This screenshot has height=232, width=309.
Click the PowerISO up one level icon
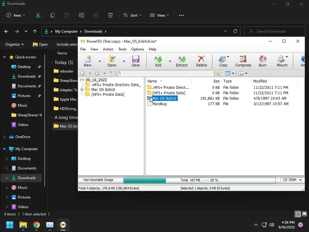[111, 73]
